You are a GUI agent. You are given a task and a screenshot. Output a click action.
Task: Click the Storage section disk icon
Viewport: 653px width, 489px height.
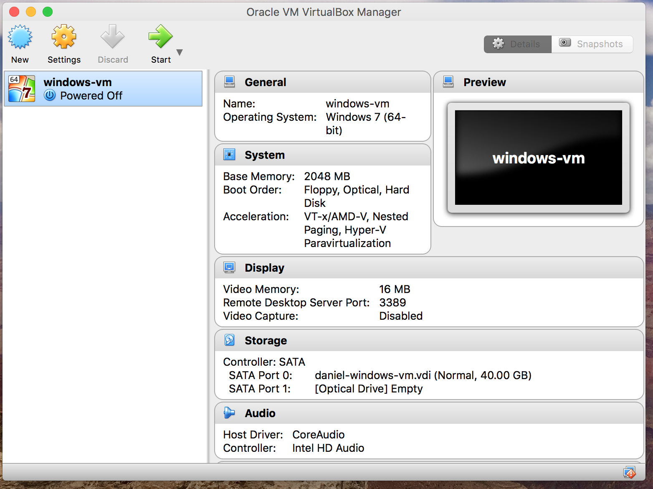point(229,340)
